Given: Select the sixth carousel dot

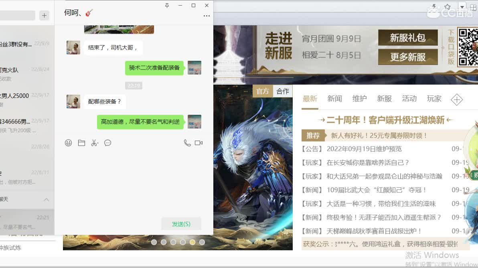Looking at the screenshot, I should pos(202,242).
